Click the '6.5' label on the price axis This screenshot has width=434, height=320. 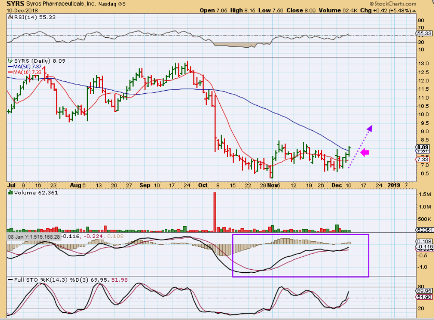point(425,174)
